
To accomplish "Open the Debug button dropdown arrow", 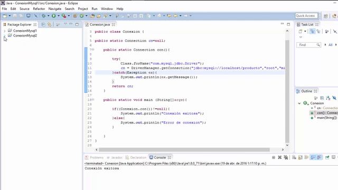I will click(x=48, y=16).
